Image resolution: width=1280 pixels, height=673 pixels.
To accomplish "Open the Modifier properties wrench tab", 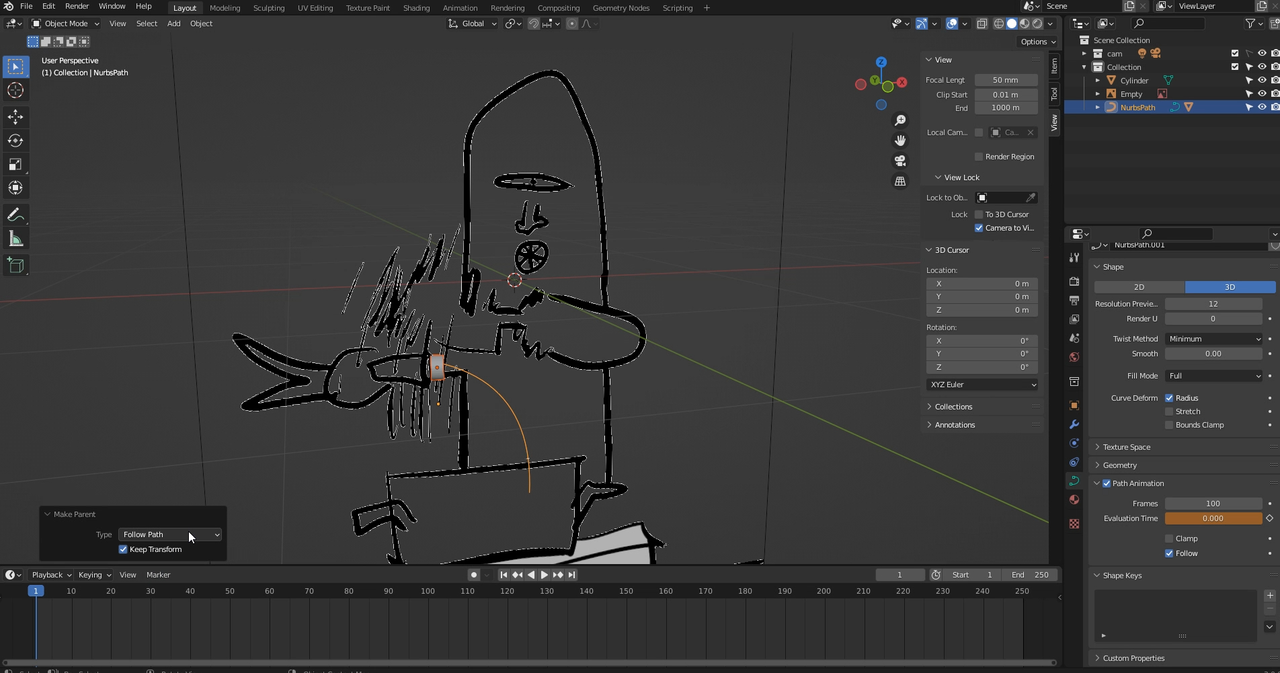I will coord(1074,424).
